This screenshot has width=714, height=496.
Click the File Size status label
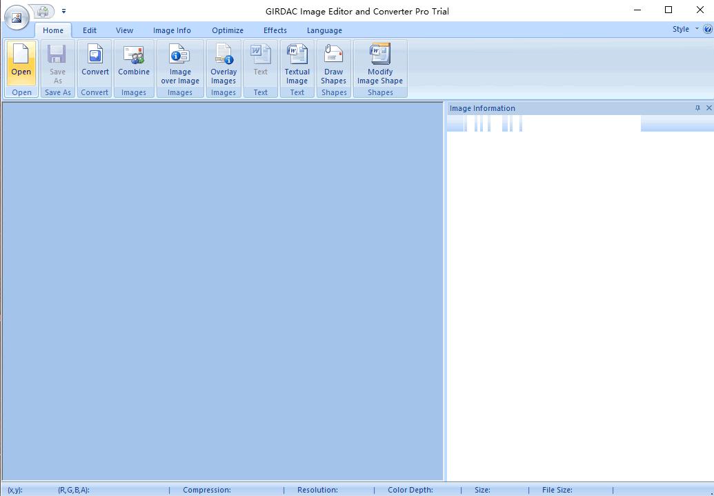click(557, 490)
